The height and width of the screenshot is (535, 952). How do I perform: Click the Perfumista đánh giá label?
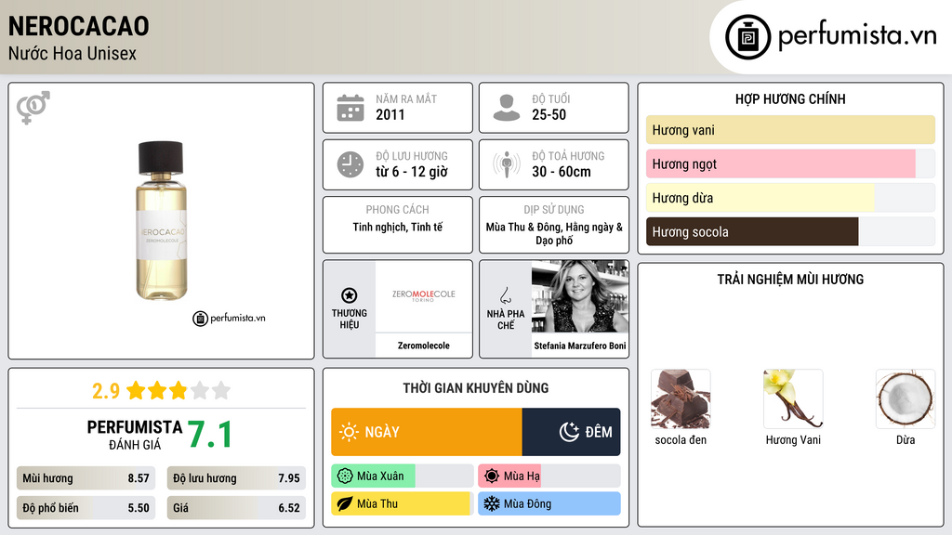(x=135, y=435)
